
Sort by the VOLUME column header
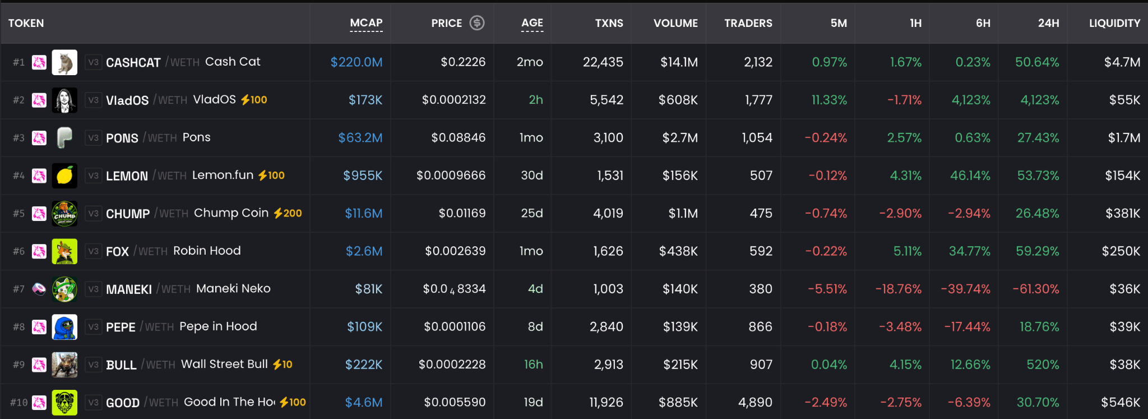pos(675,23)
